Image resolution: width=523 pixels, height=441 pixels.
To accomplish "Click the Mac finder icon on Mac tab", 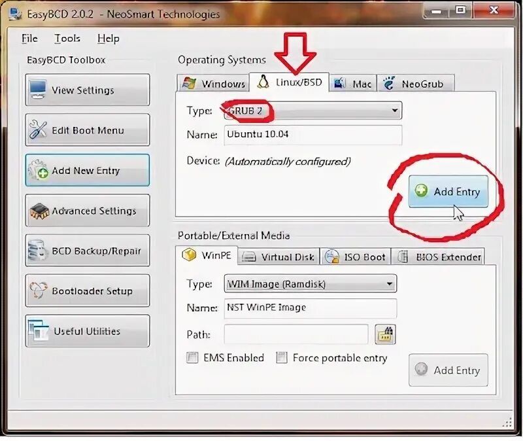I will [339, 83].
